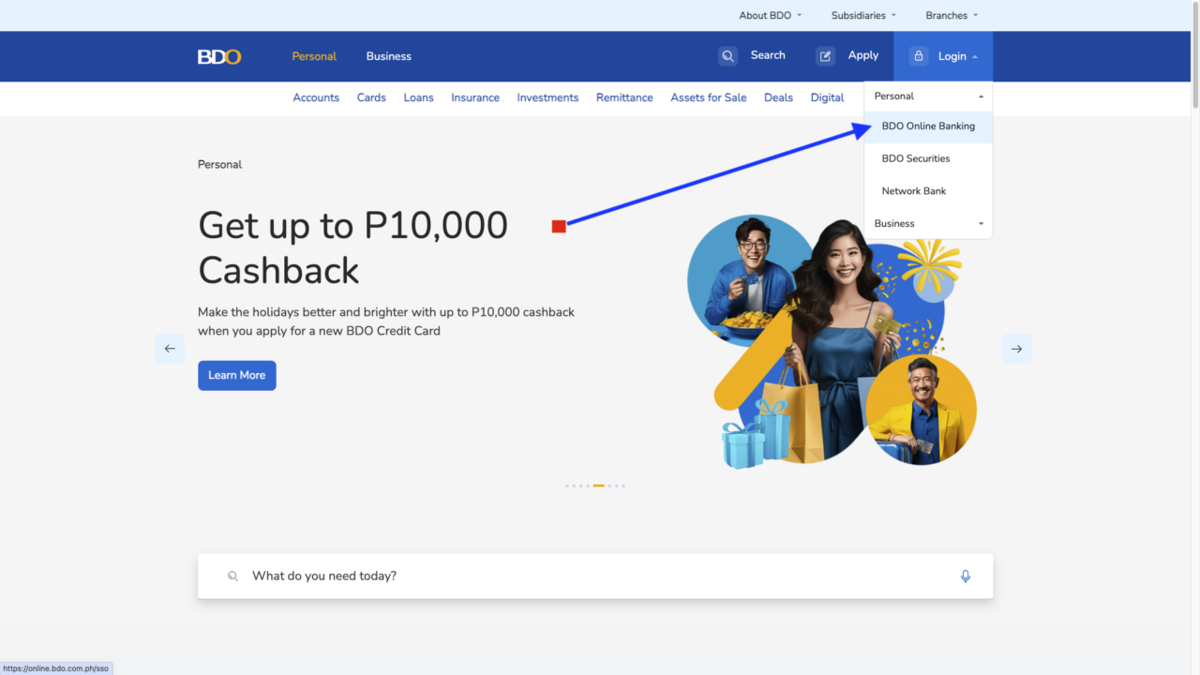The image size is (1200, 675).
Task: Select BDO Securities option
Action: point(928,158)
